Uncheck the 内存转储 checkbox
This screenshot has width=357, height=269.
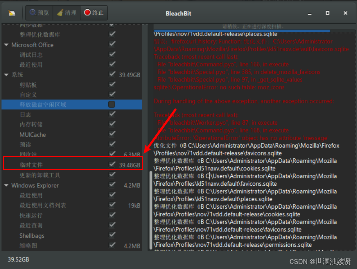pyautogui.click(x=112, y=124)
